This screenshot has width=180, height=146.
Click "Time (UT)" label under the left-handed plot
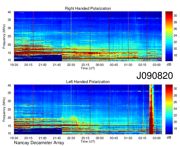pyautogui.click(x=88, y=142)
